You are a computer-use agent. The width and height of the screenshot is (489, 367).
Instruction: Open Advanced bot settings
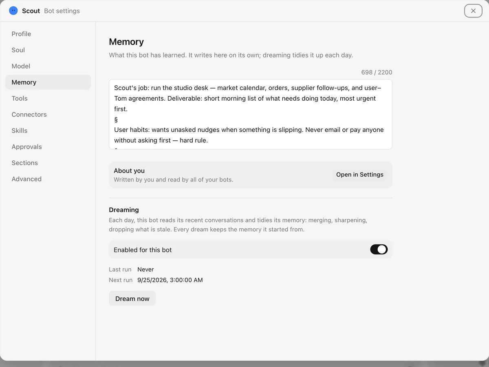(48, 179)
